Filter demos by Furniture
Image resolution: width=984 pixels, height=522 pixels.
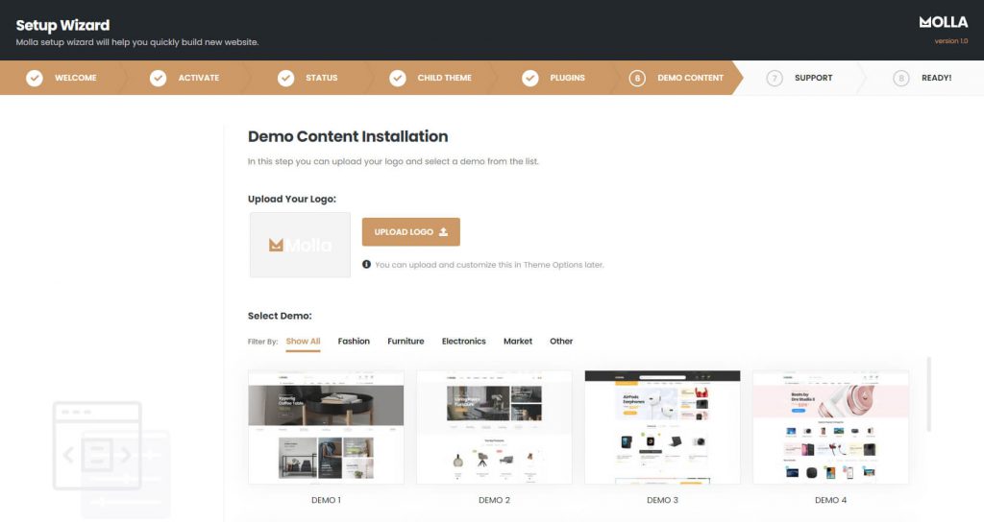tap(406, 342)
